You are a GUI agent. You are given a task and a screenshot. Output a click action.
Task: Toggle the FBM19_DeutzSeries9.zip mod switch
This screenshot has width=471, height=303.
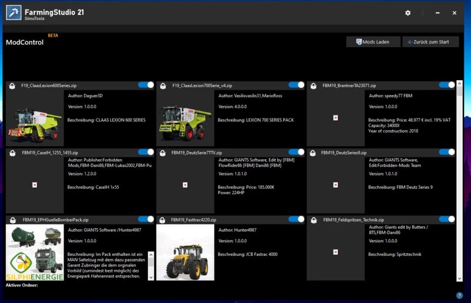447,152
